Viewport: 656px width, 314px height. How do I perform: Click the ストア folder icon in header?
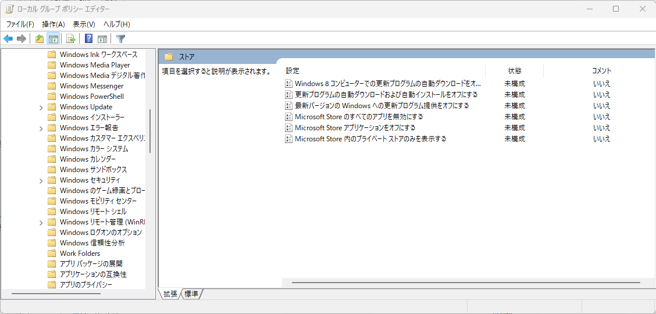pyautogui.click(x=169, y=56)
